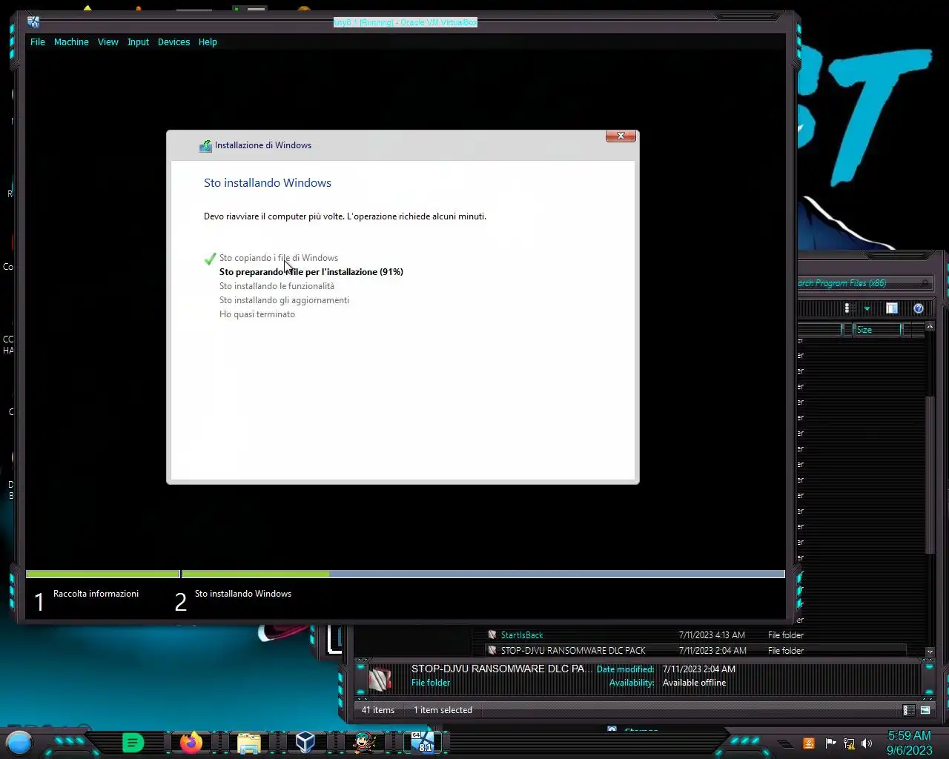Open the VirtualBox File menu

point(38,42)
